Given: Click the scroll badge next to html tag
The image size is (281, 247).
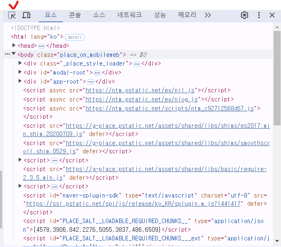Looking at the screenshot, I should 75,37.
